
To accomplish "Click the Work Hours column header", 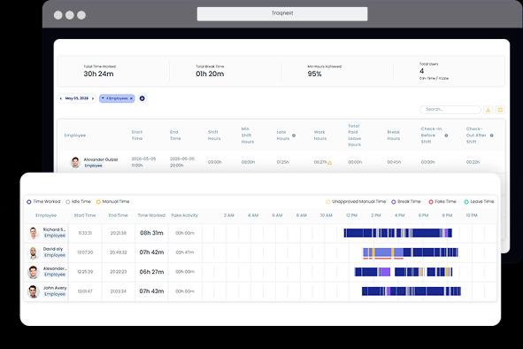I will 320,136.
